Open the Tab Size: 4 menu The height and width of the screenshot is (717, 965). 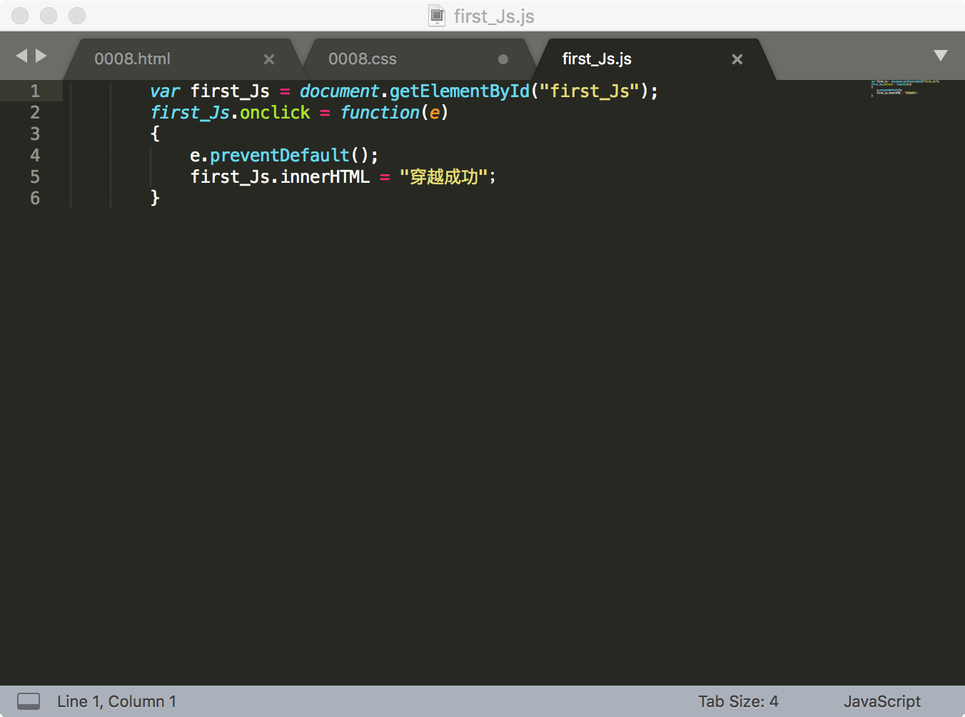738,701
